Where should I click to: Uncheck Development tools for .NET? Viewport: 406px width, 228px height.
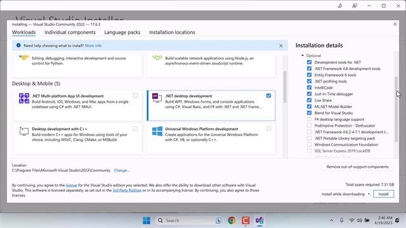point(309,62)
